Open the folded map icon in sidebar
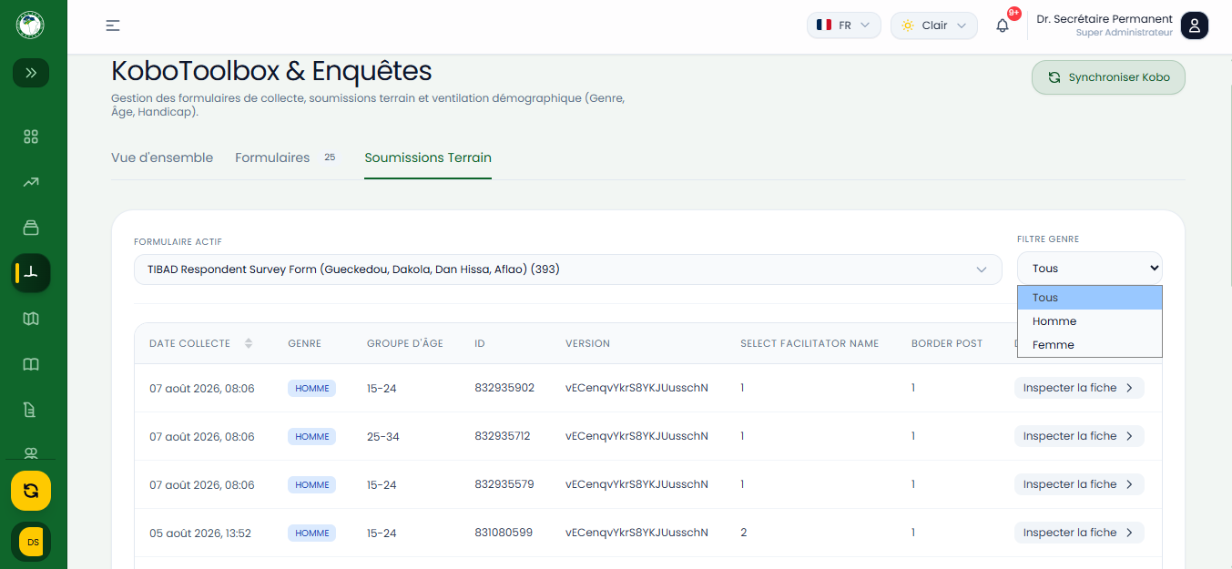Viewport: 1232px width, 569px height. 31,319
